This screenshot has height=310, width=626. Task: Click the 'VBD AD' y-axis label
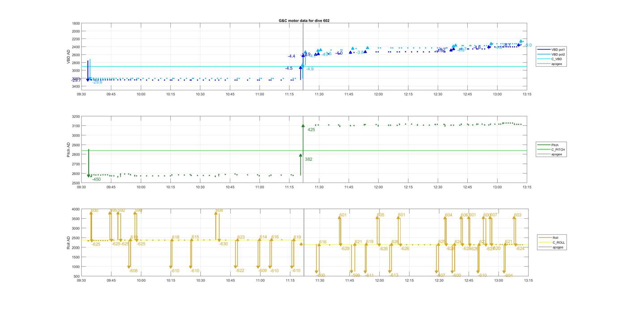click(x=68, y=56)
